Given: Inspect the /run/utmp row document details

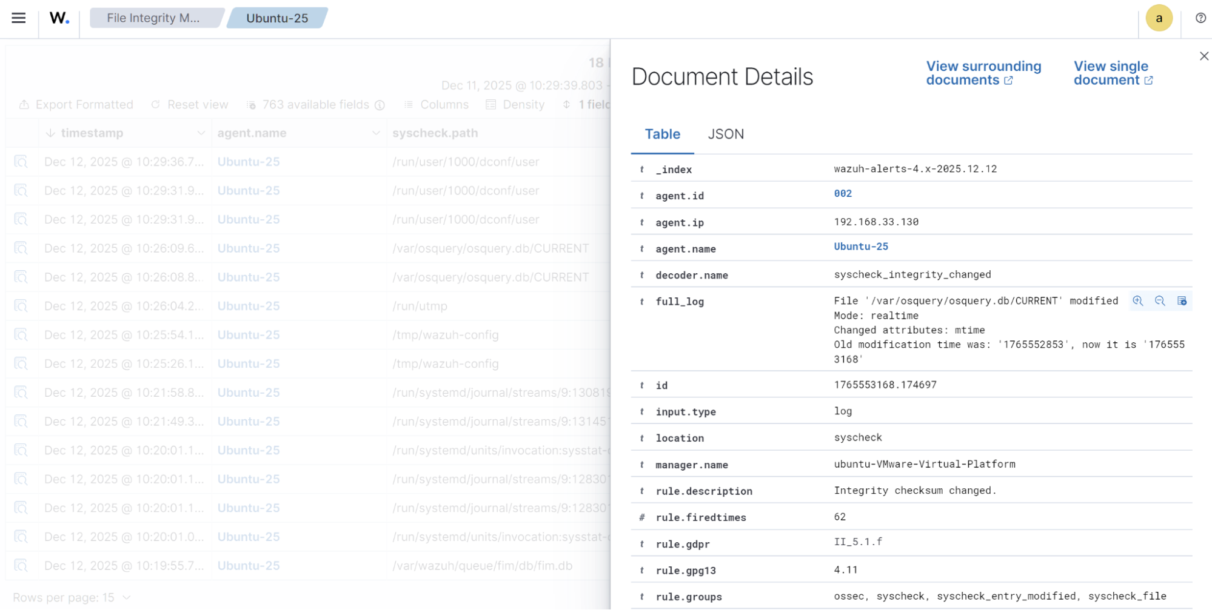Looking at the screenshot, I should 21,306.
